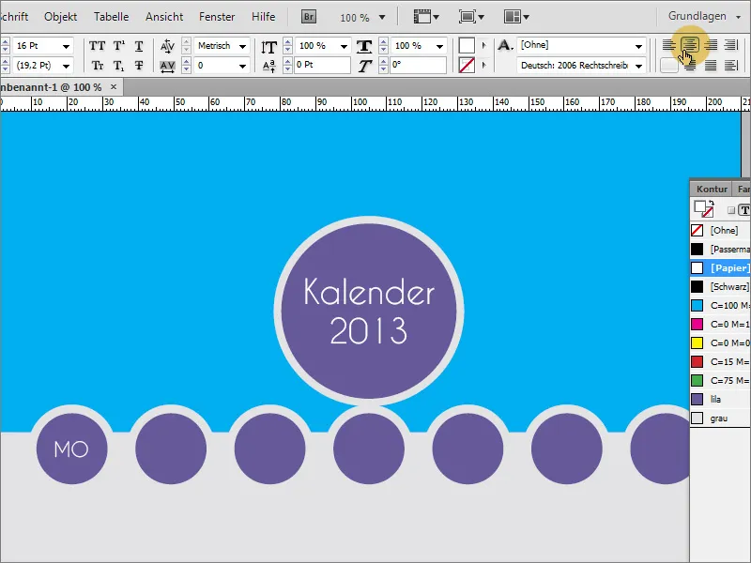The width and height of the screenshot is (751, 563).
Task: Open the zoom level 100 % dropdown
Action: (382, 17)
